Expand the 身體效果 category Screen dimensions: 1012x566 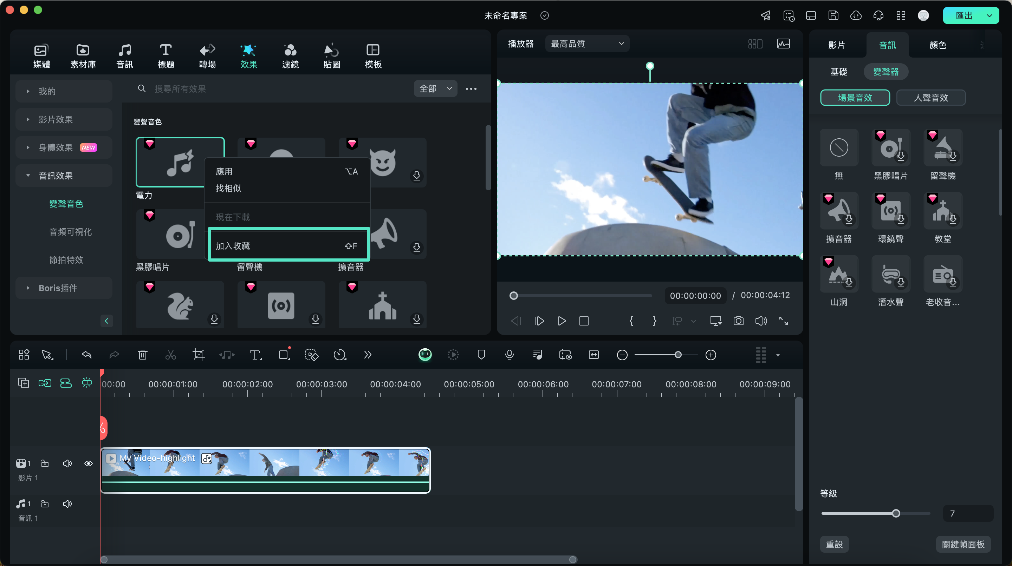point(64,147)
